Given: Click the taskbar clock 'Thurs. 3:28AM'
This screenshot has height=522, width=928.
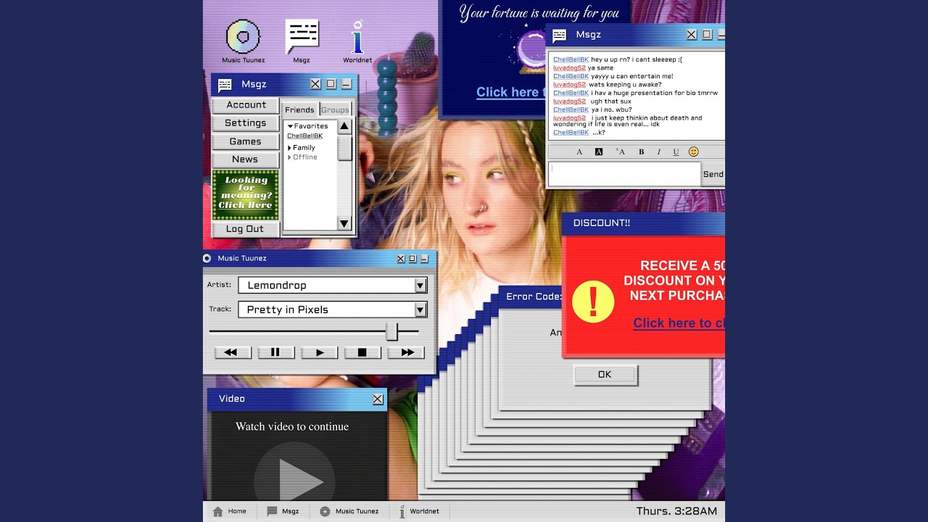Looking at the screenshot, I should (x=676, y=511).
